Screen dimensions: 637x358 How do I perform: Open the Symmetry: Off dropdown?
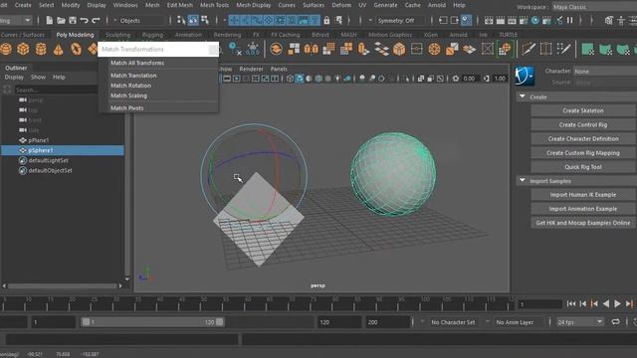tap(396, 20)
